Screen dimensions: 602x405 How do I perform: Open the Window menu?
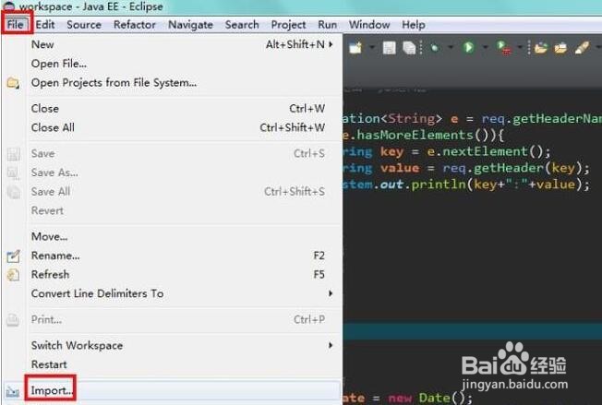point(369,25)
